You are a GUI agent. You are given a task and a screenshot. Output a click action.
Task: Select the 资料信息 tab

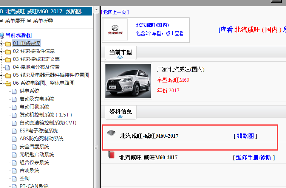(x=121, y=112)
